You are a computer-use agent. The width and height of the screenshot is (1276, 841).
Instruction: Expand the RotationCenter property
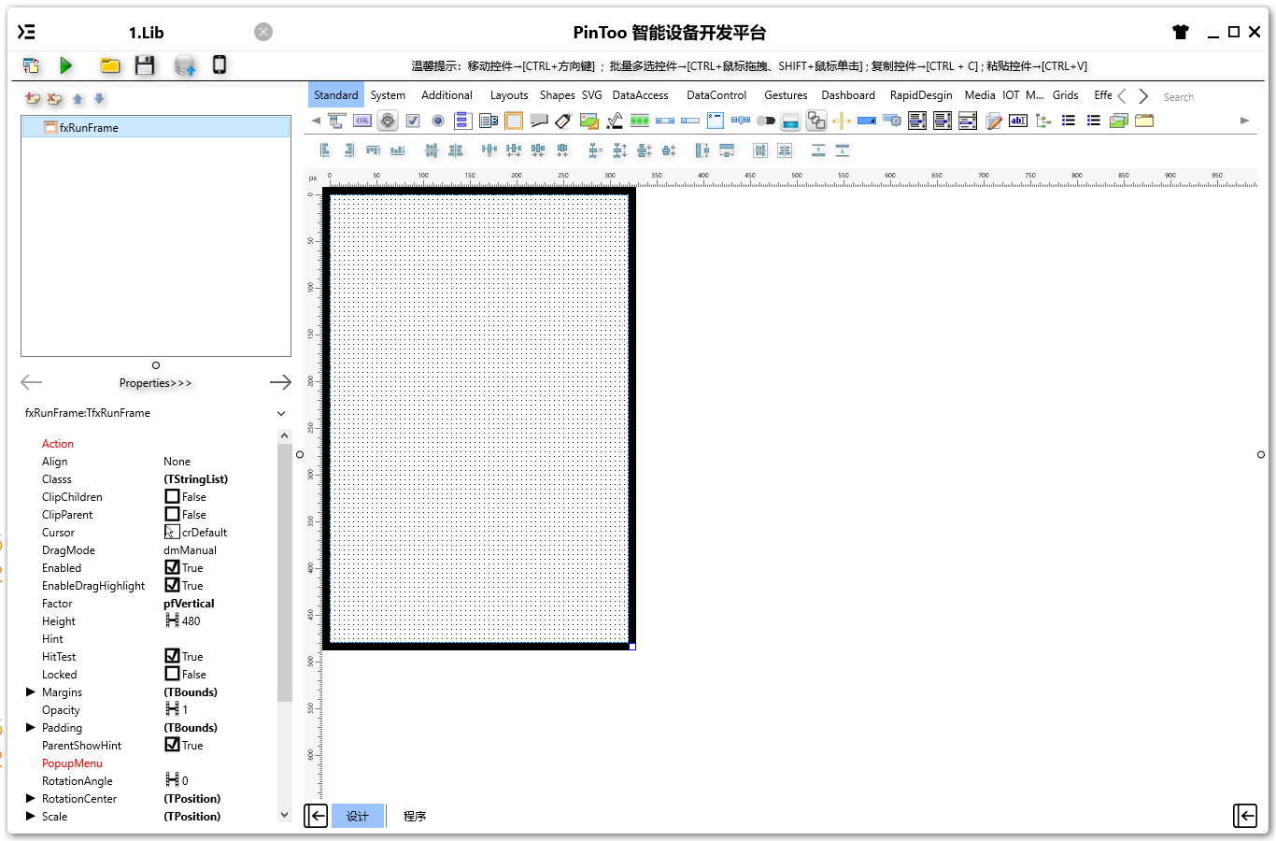point(31,798)
